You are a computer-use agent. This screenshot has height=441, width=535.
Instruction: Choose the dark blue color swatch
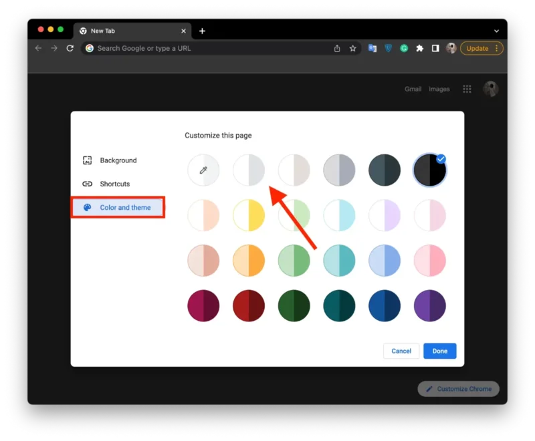385,306
